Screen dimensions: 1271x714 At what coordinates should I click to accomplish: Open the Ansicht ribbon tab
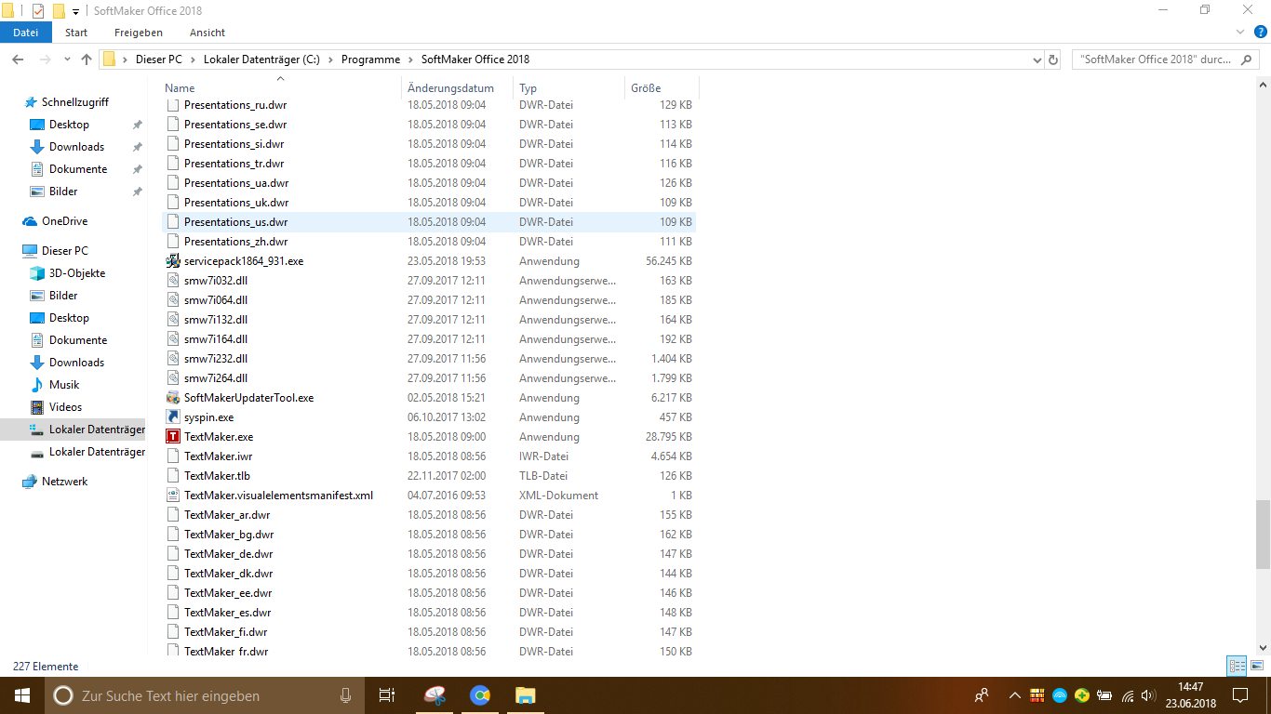point(207,33)
